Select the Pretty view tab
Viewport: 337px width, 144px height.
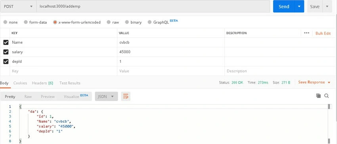(10, 97)
